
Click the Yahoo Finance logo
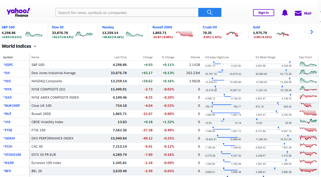pyautogui.click(x=18, y=12)
